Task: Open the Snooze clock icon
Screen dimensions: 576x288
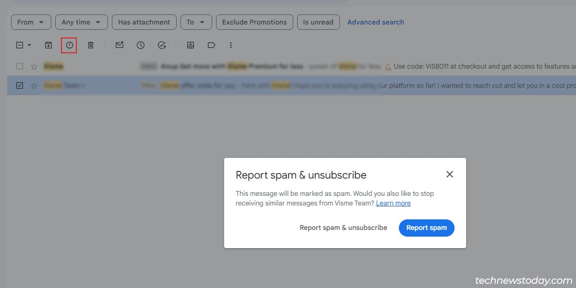Action: 141,45
